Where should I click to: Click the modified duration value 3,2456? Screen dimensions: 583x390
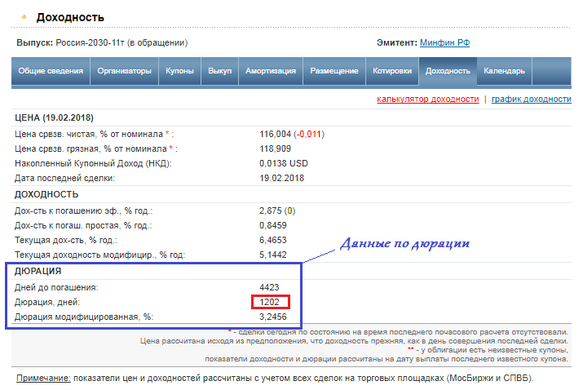point(273,317)
